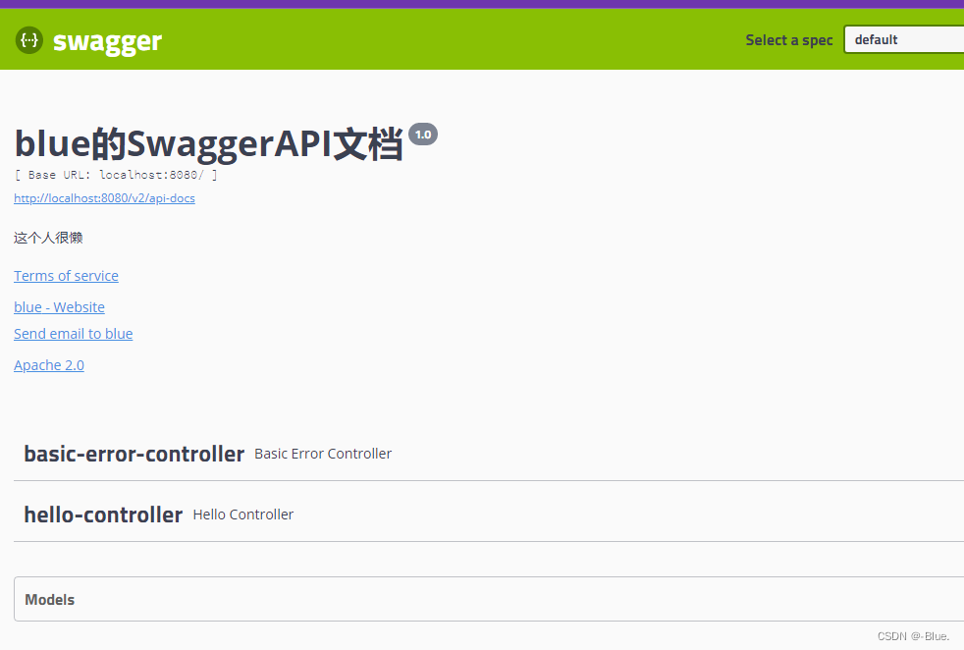Expand the Models section
Viewport: 964px width, 650px height.
click(489, 600)
